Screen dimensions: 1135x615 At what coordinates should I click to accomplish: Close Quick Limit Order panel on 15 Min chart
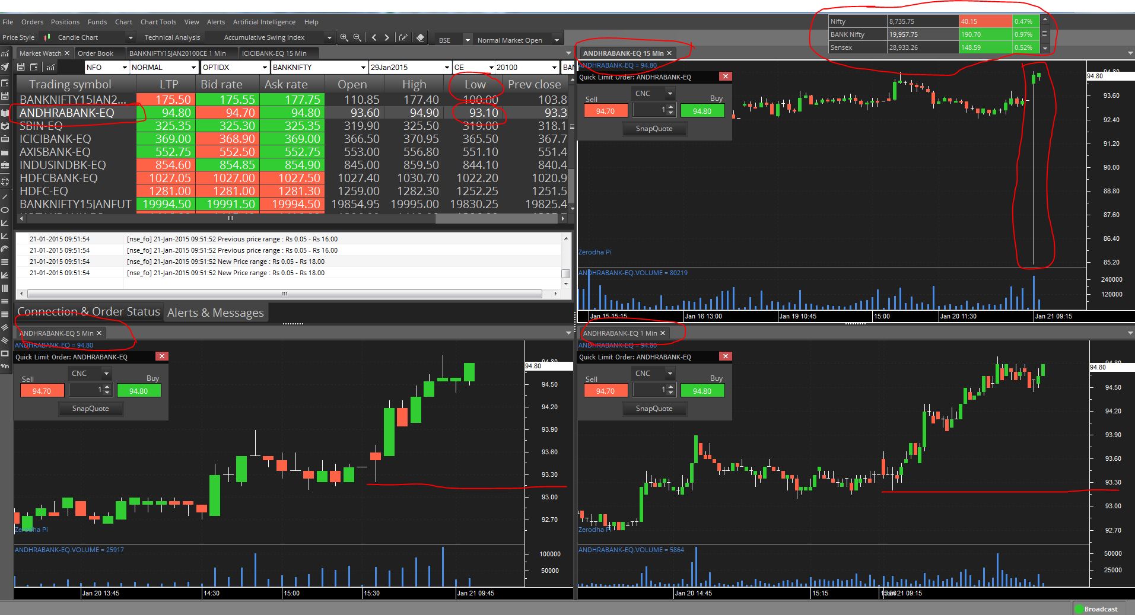[725, 77]
